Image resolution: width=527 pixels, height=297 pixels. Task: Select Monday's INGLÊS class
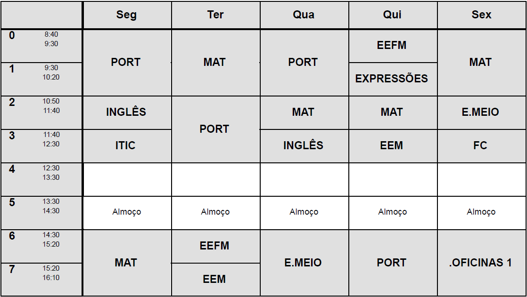pos(126,112)
